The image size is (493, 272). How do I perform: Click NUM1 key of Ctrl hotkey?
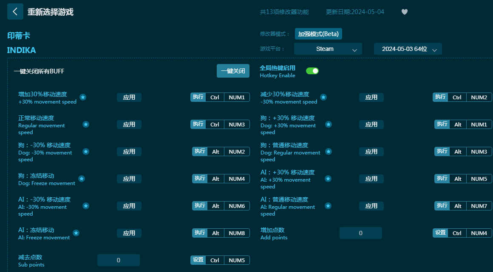(237, 97)
